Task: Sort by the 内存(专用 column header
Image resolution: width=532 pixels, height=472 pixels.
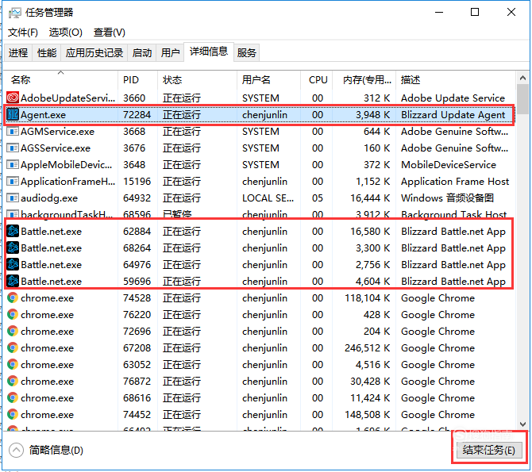Action: point(364,79)
